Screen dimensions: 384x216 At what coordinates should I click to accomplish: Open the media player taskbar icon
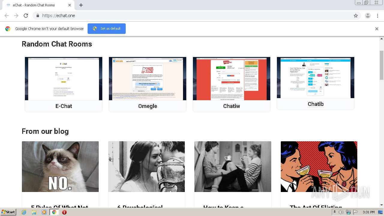44,212
